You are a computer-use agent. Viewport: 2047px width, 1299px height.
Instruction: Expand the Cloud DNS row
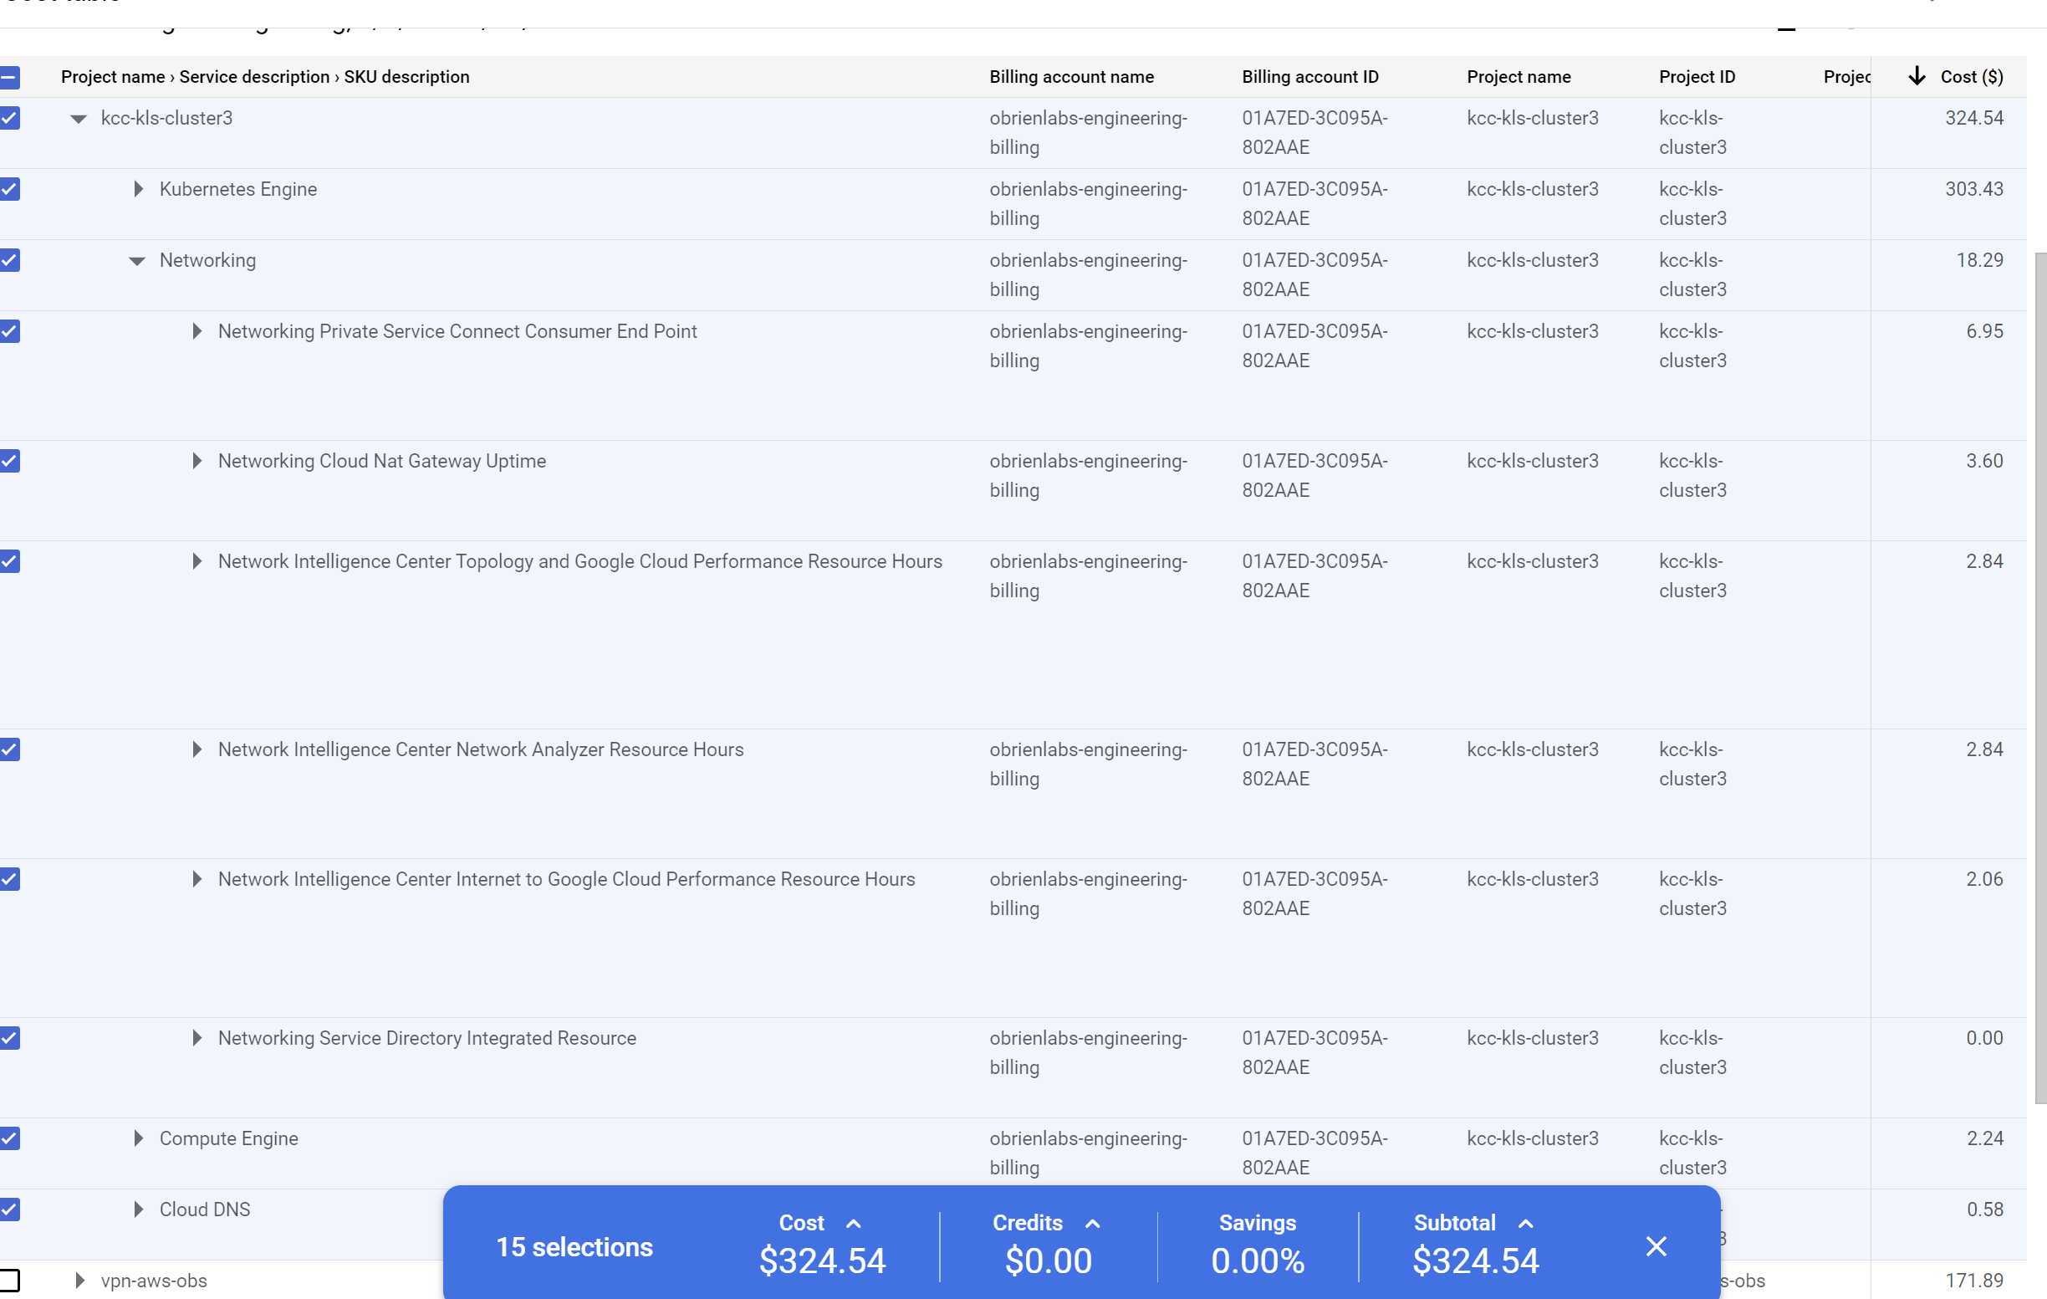pyautogui.click(x=138, y=1209)
